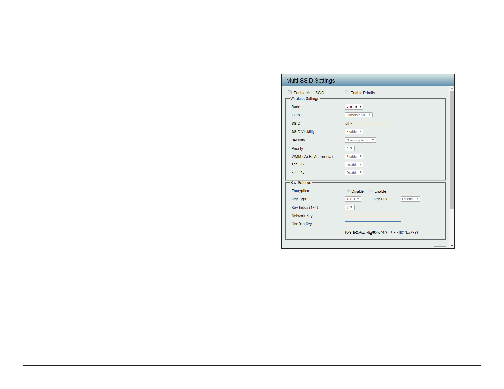Enable the Multi-SSID checkbox

point(290,92)
